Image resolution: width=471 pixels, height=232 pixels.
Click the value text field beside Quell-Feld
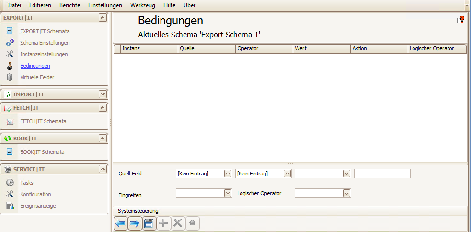coord(382,174)
